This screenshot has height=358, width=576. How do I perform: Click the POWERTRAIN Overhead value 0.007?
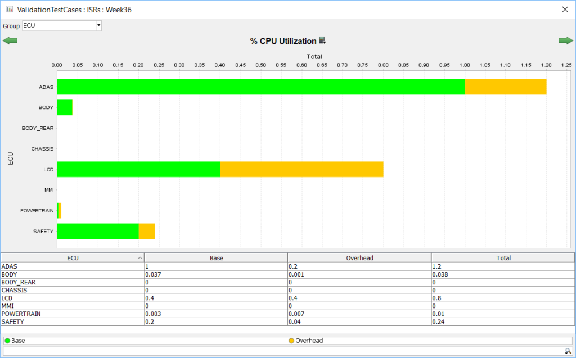(x=296, y=314)
